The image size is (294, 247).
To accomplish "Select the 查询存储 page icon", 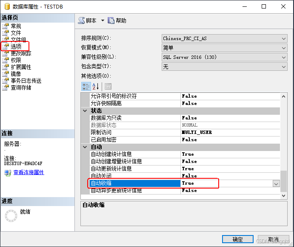I will coord(6,87).
